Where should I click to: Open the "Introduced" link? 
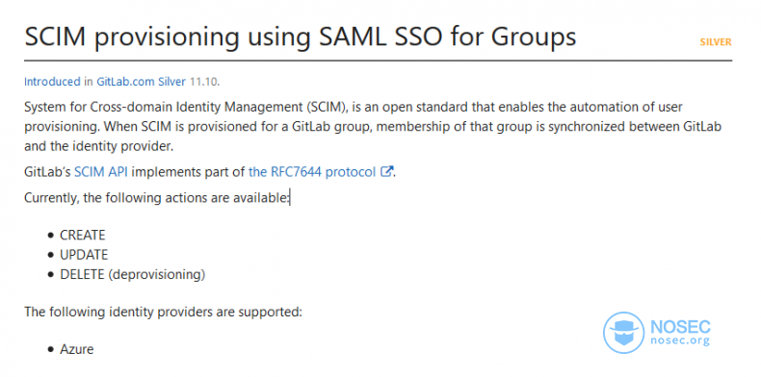52,82
